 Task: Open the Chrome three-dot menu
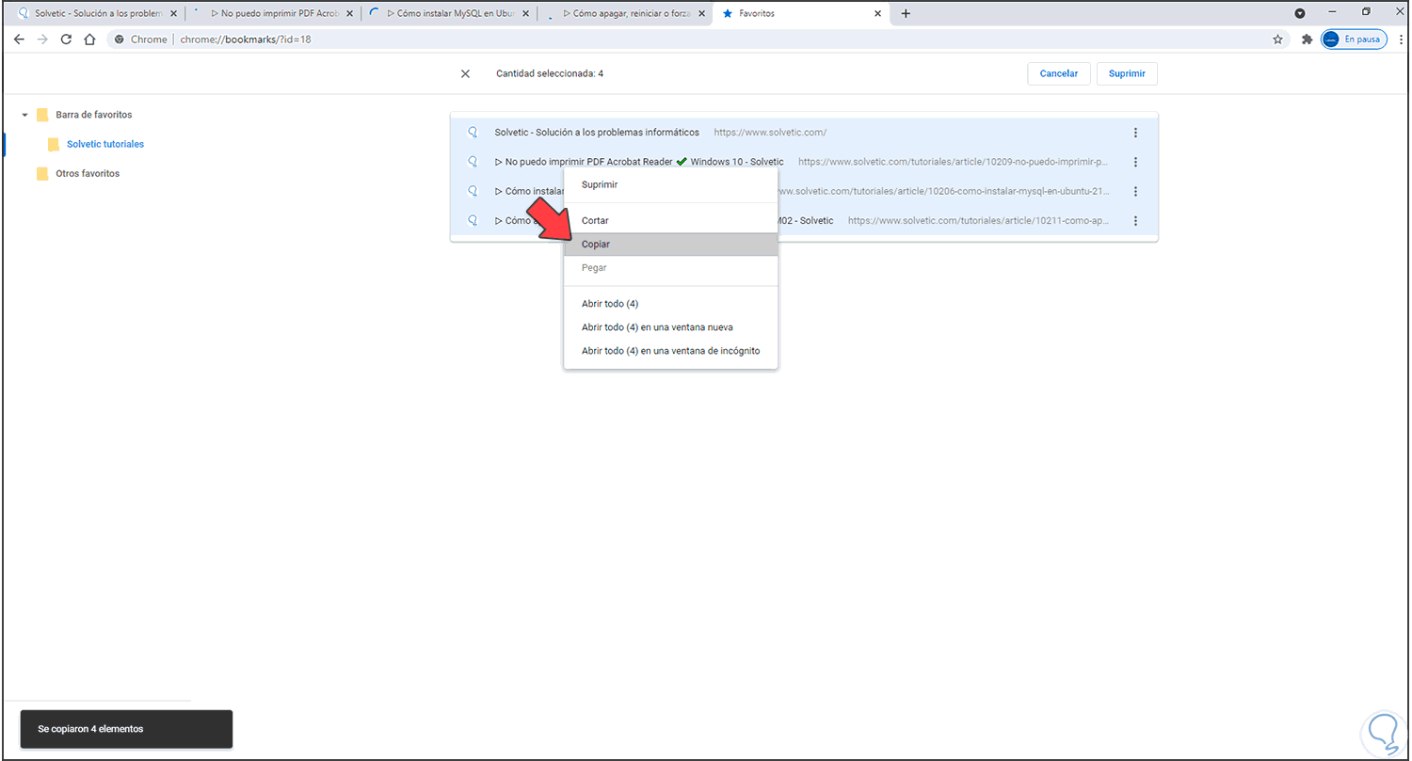1401,40
